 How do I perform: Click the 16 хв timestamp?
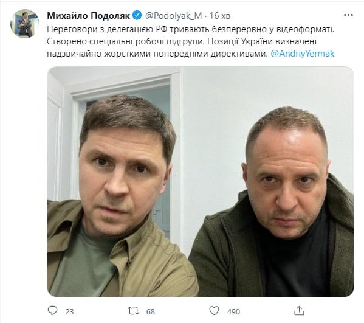click(x=219, y=16)
